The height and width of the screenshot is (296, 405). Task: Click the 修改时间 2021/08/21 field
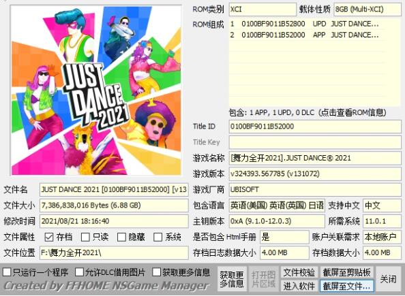click(x=114, y=221)
